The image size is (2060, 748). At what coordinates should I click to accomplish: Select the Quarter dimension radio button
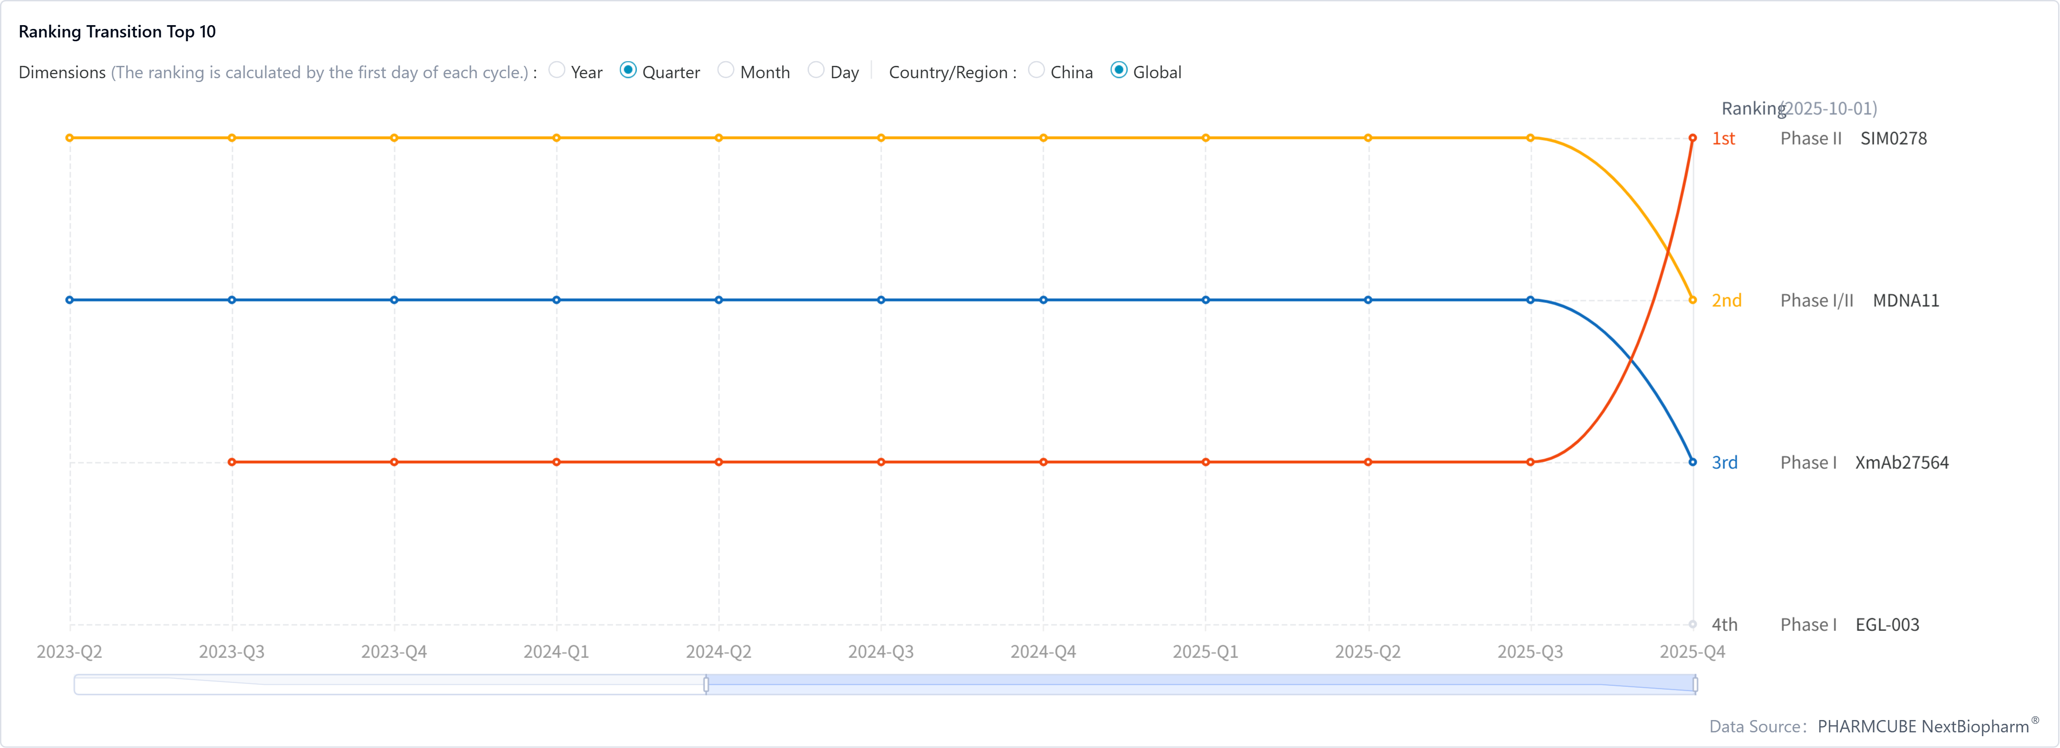[x=628, y=70]
